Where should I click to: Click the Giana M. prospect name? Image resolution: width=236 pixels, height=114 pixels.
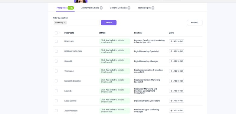pyautogui.click(x=68, y=61)
